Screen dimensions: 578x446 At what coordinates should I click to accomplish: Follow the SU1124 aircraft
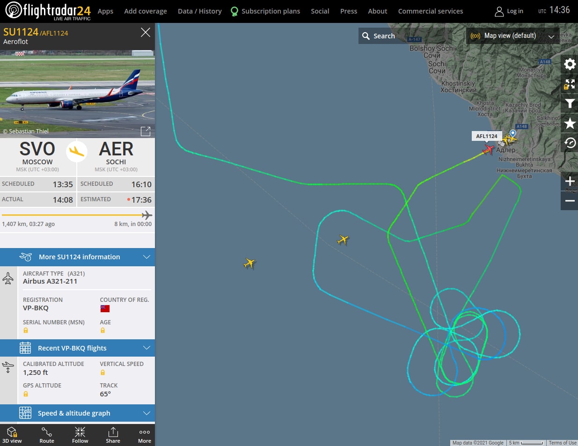[x=80, y=435]
